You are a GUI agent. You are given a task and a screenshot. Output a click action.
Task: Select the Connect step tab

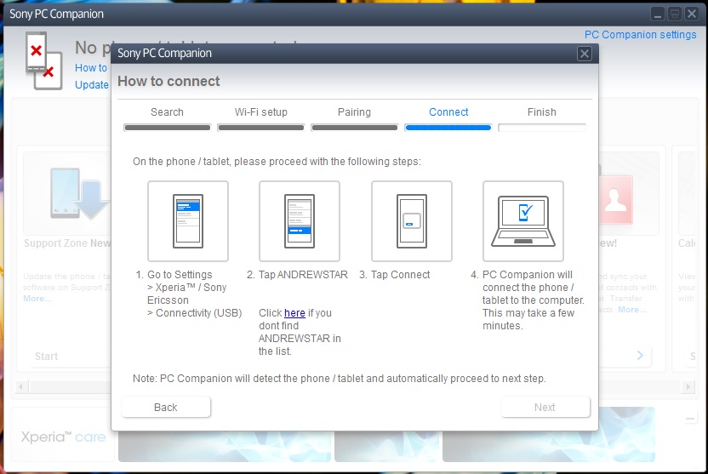[x=448, y=112]
